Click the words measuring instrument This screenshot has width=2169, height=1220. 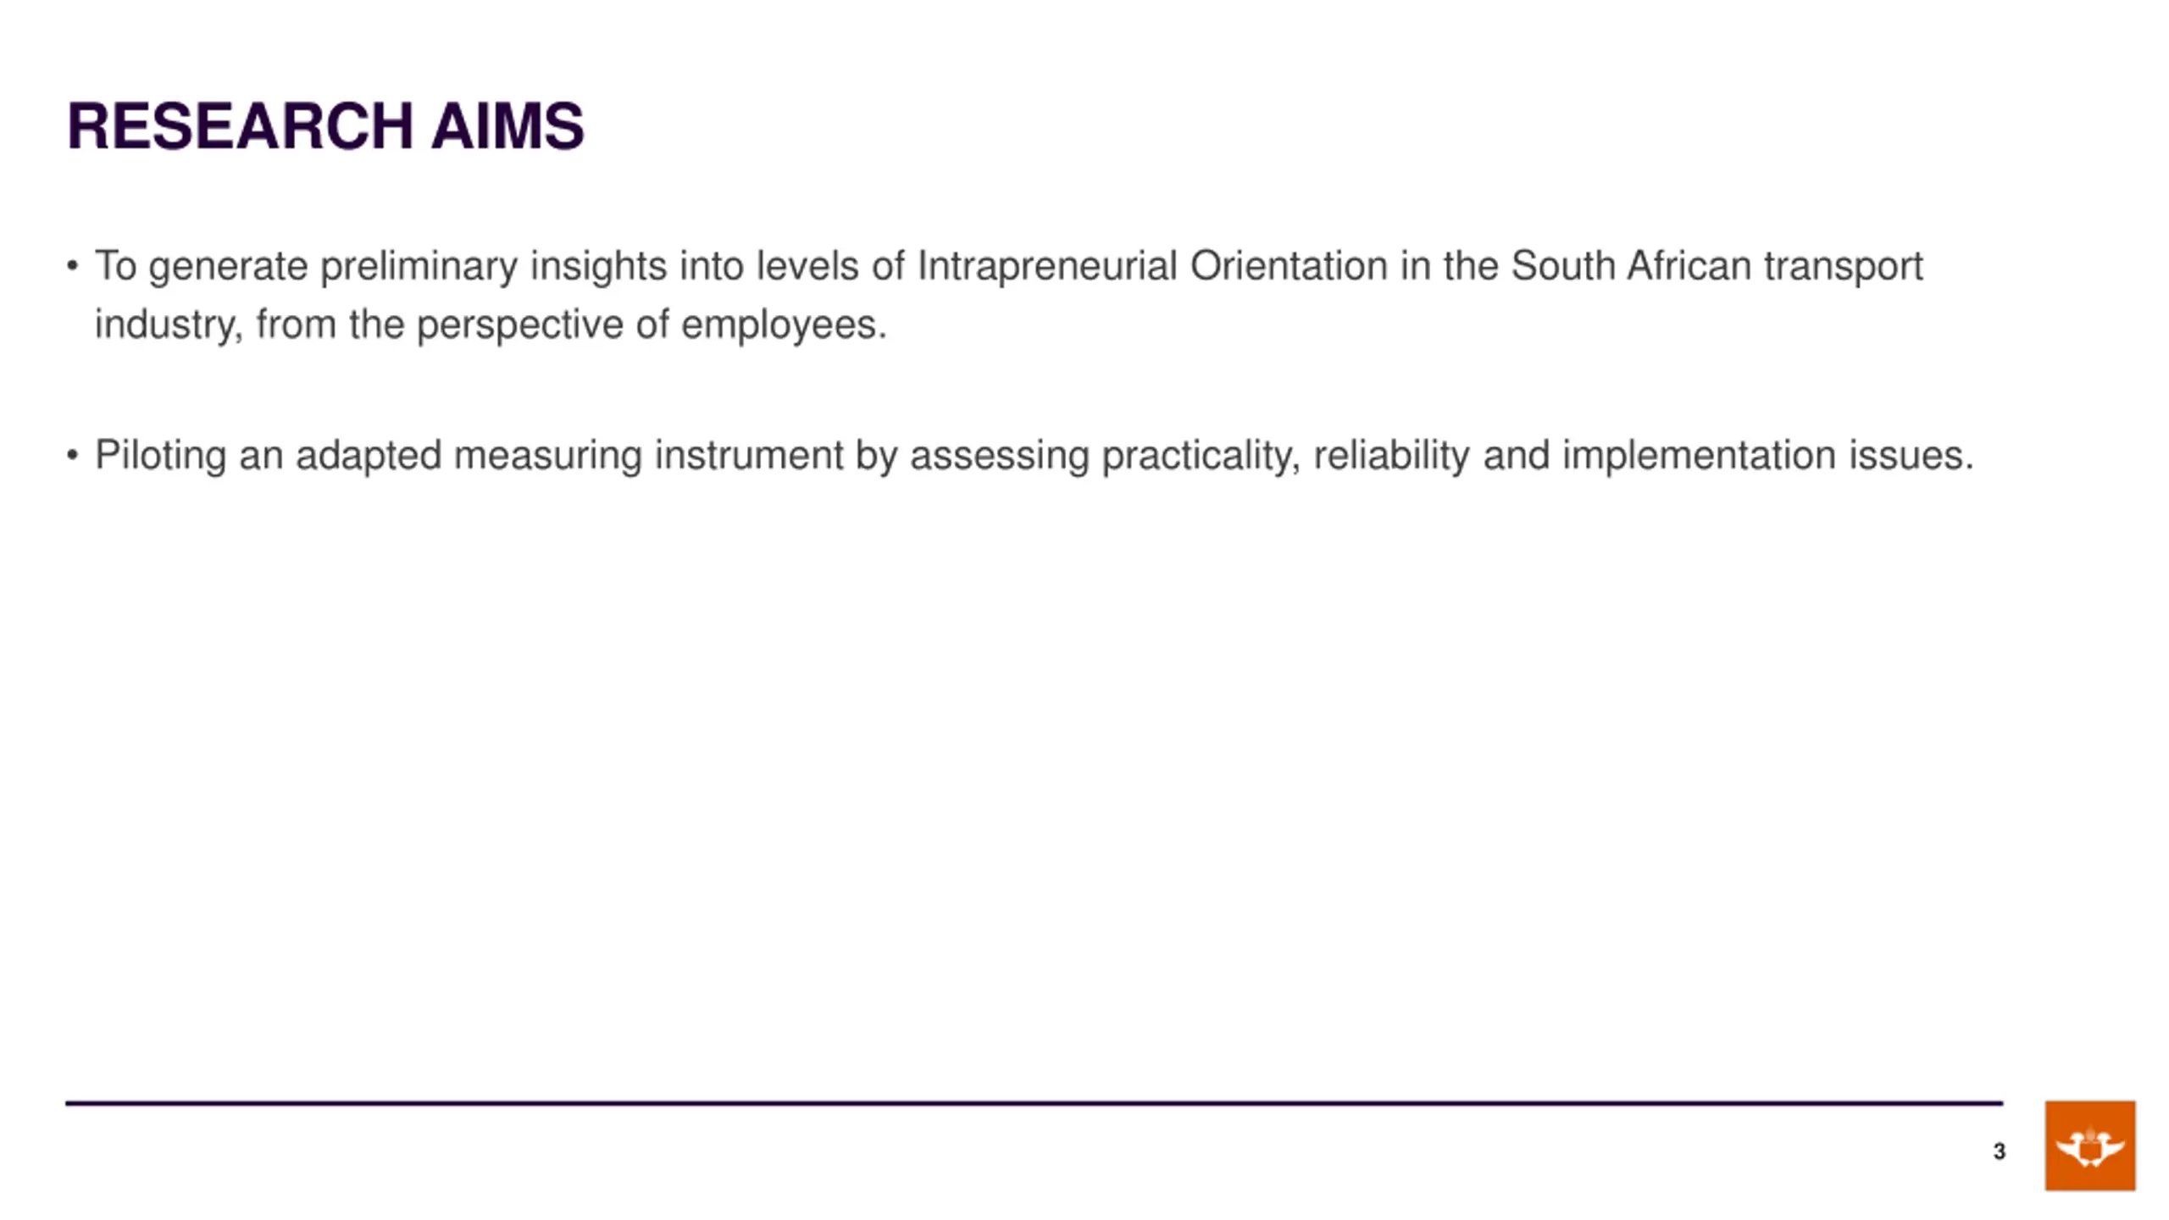click(x=648, y=457)
